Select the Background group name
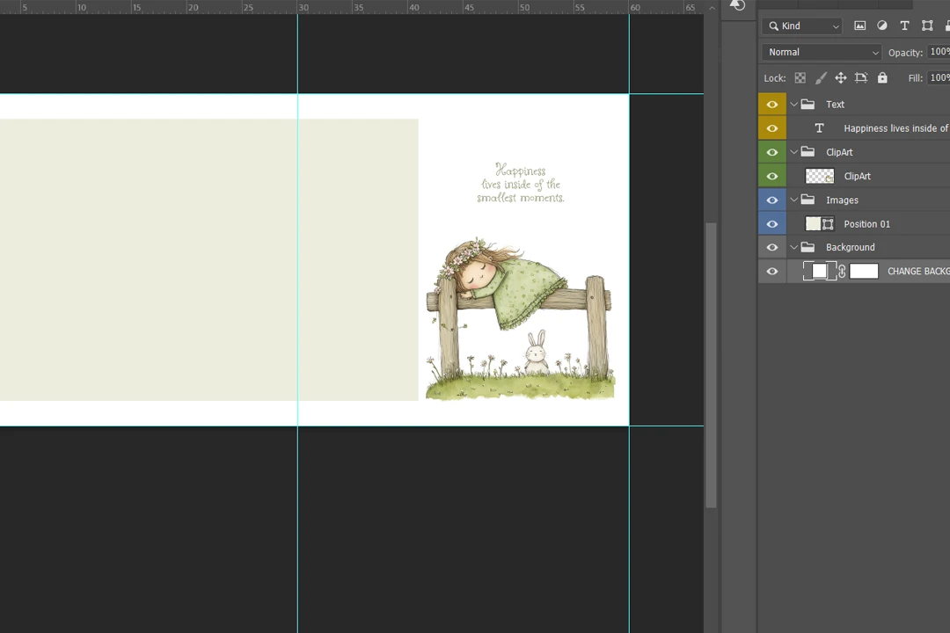 click(x=850, y=247)
